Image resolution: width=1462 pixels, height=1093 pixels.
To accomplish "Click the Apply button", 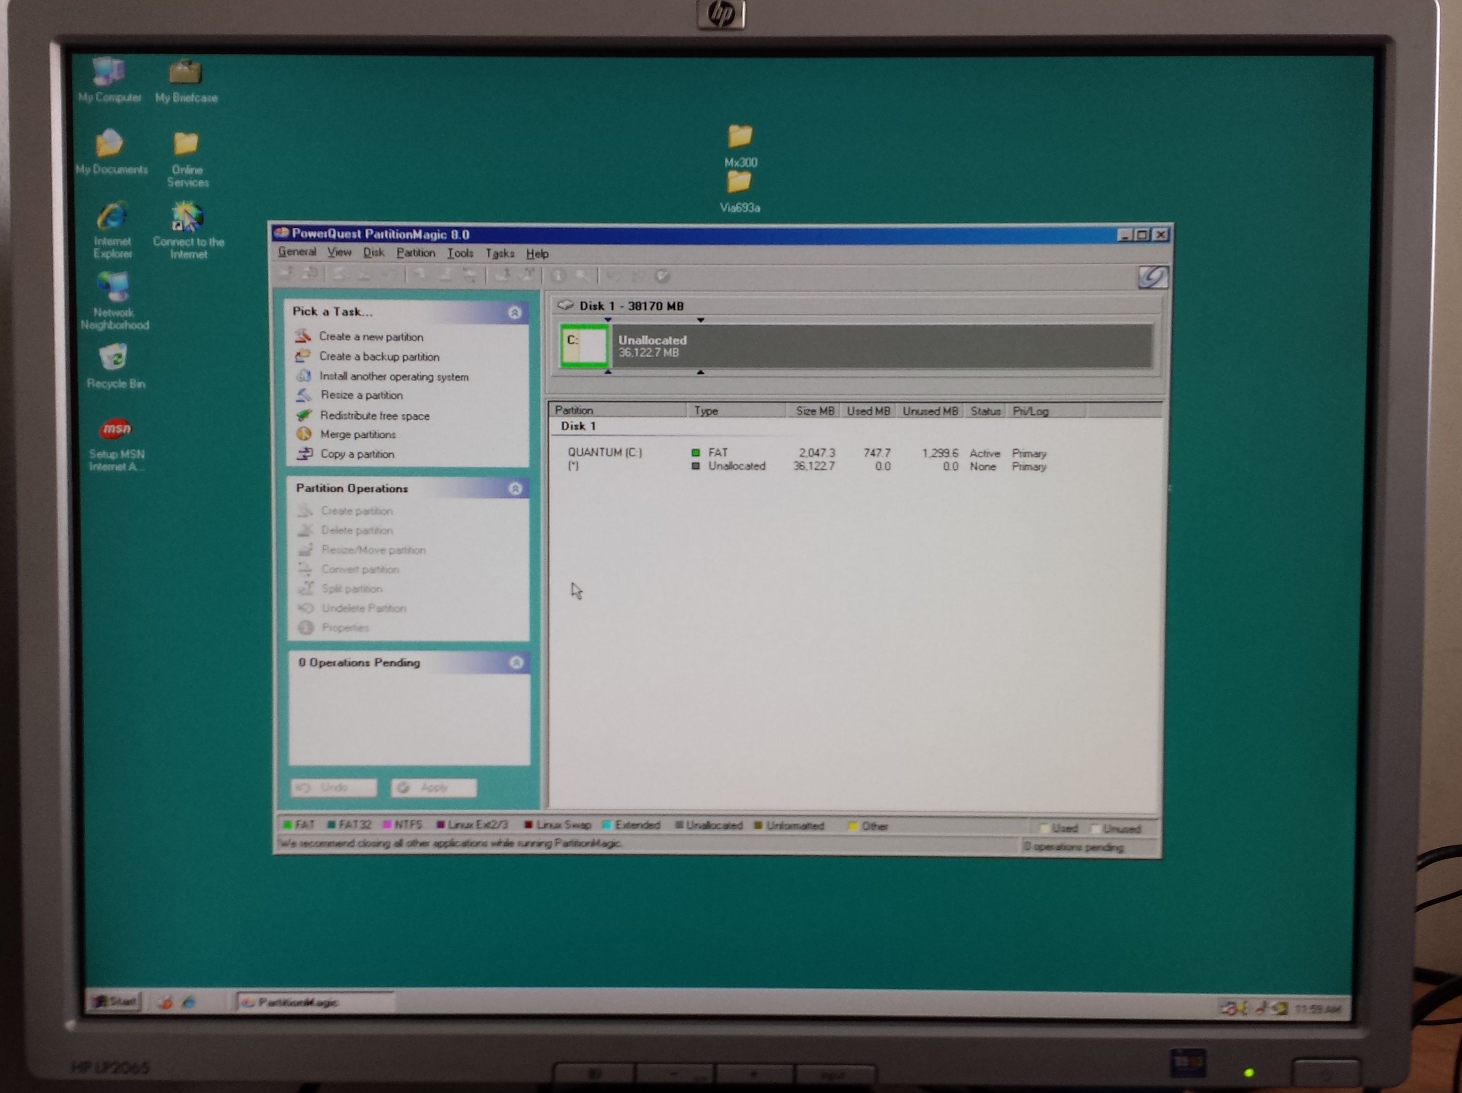I will pyautogui.click(x=434, y=788).
